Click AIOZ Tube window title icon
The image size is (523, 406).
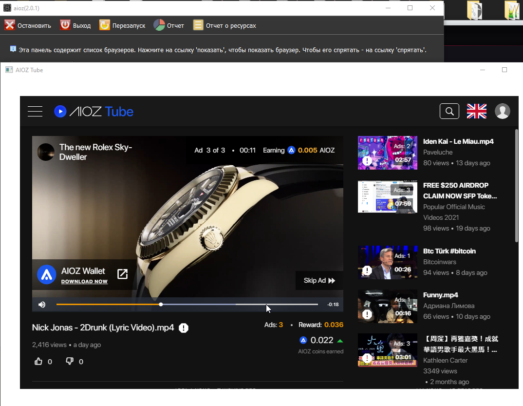point(9,70)
